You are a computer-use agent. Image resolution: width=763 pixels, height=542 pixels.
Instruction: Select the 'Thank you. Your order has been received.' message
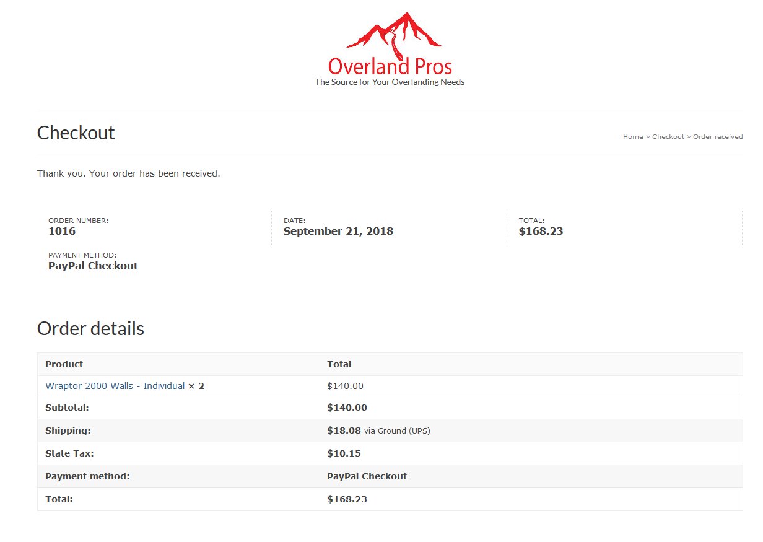tap(129, 173)
